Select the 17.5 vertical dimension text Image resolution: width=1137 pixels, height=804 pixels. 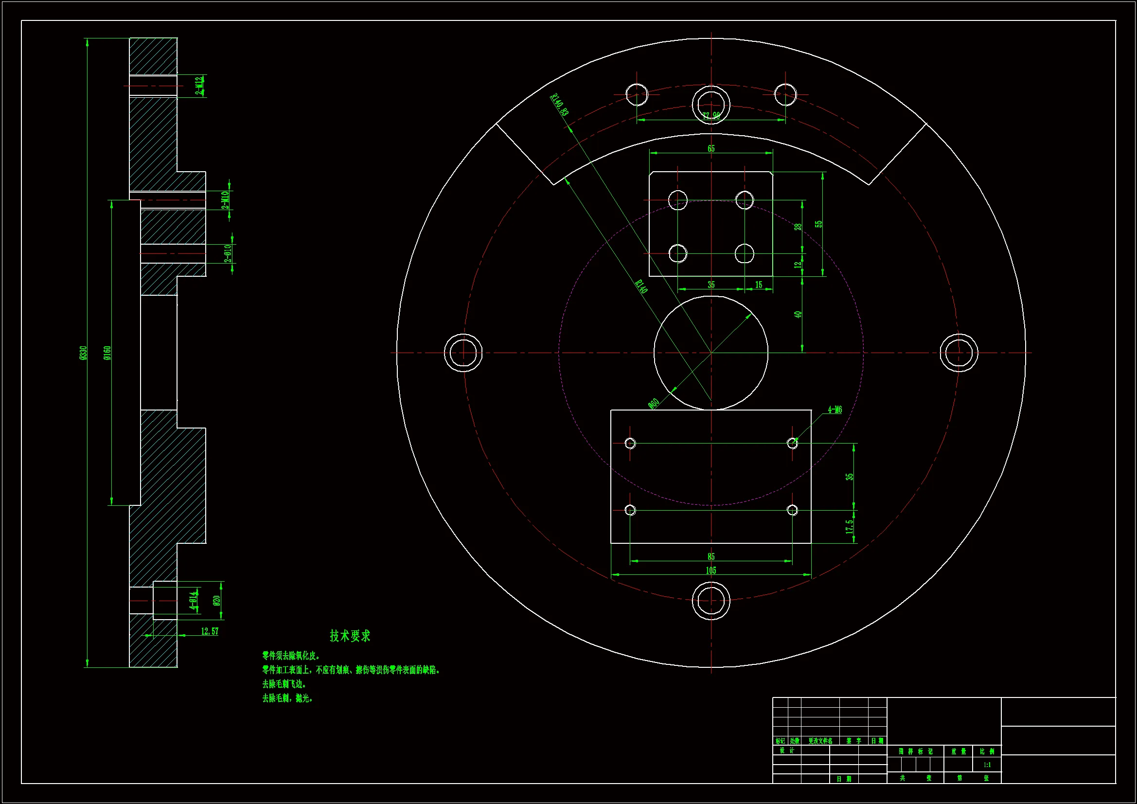(850, 527)
